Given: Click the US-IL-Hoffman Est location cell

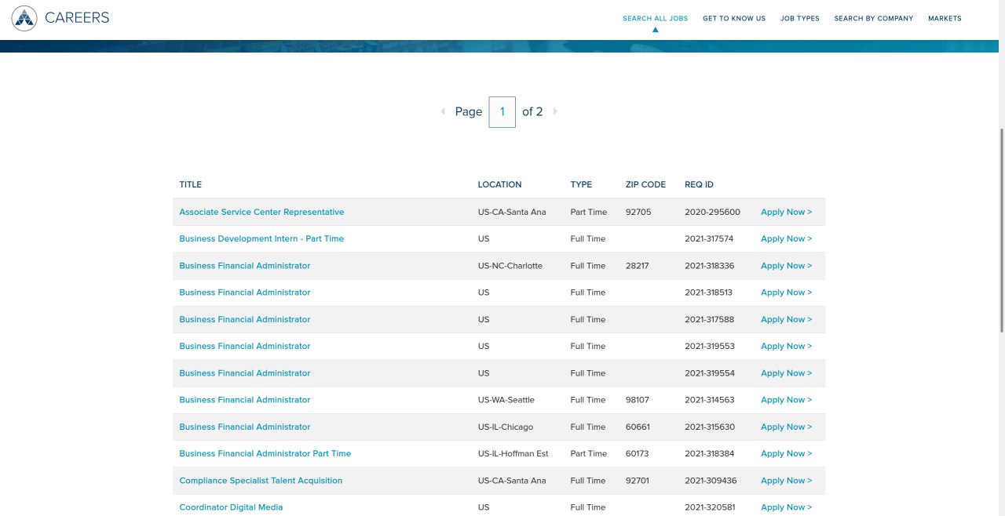Looking at the screenshot, I should [x=513, y=453].
